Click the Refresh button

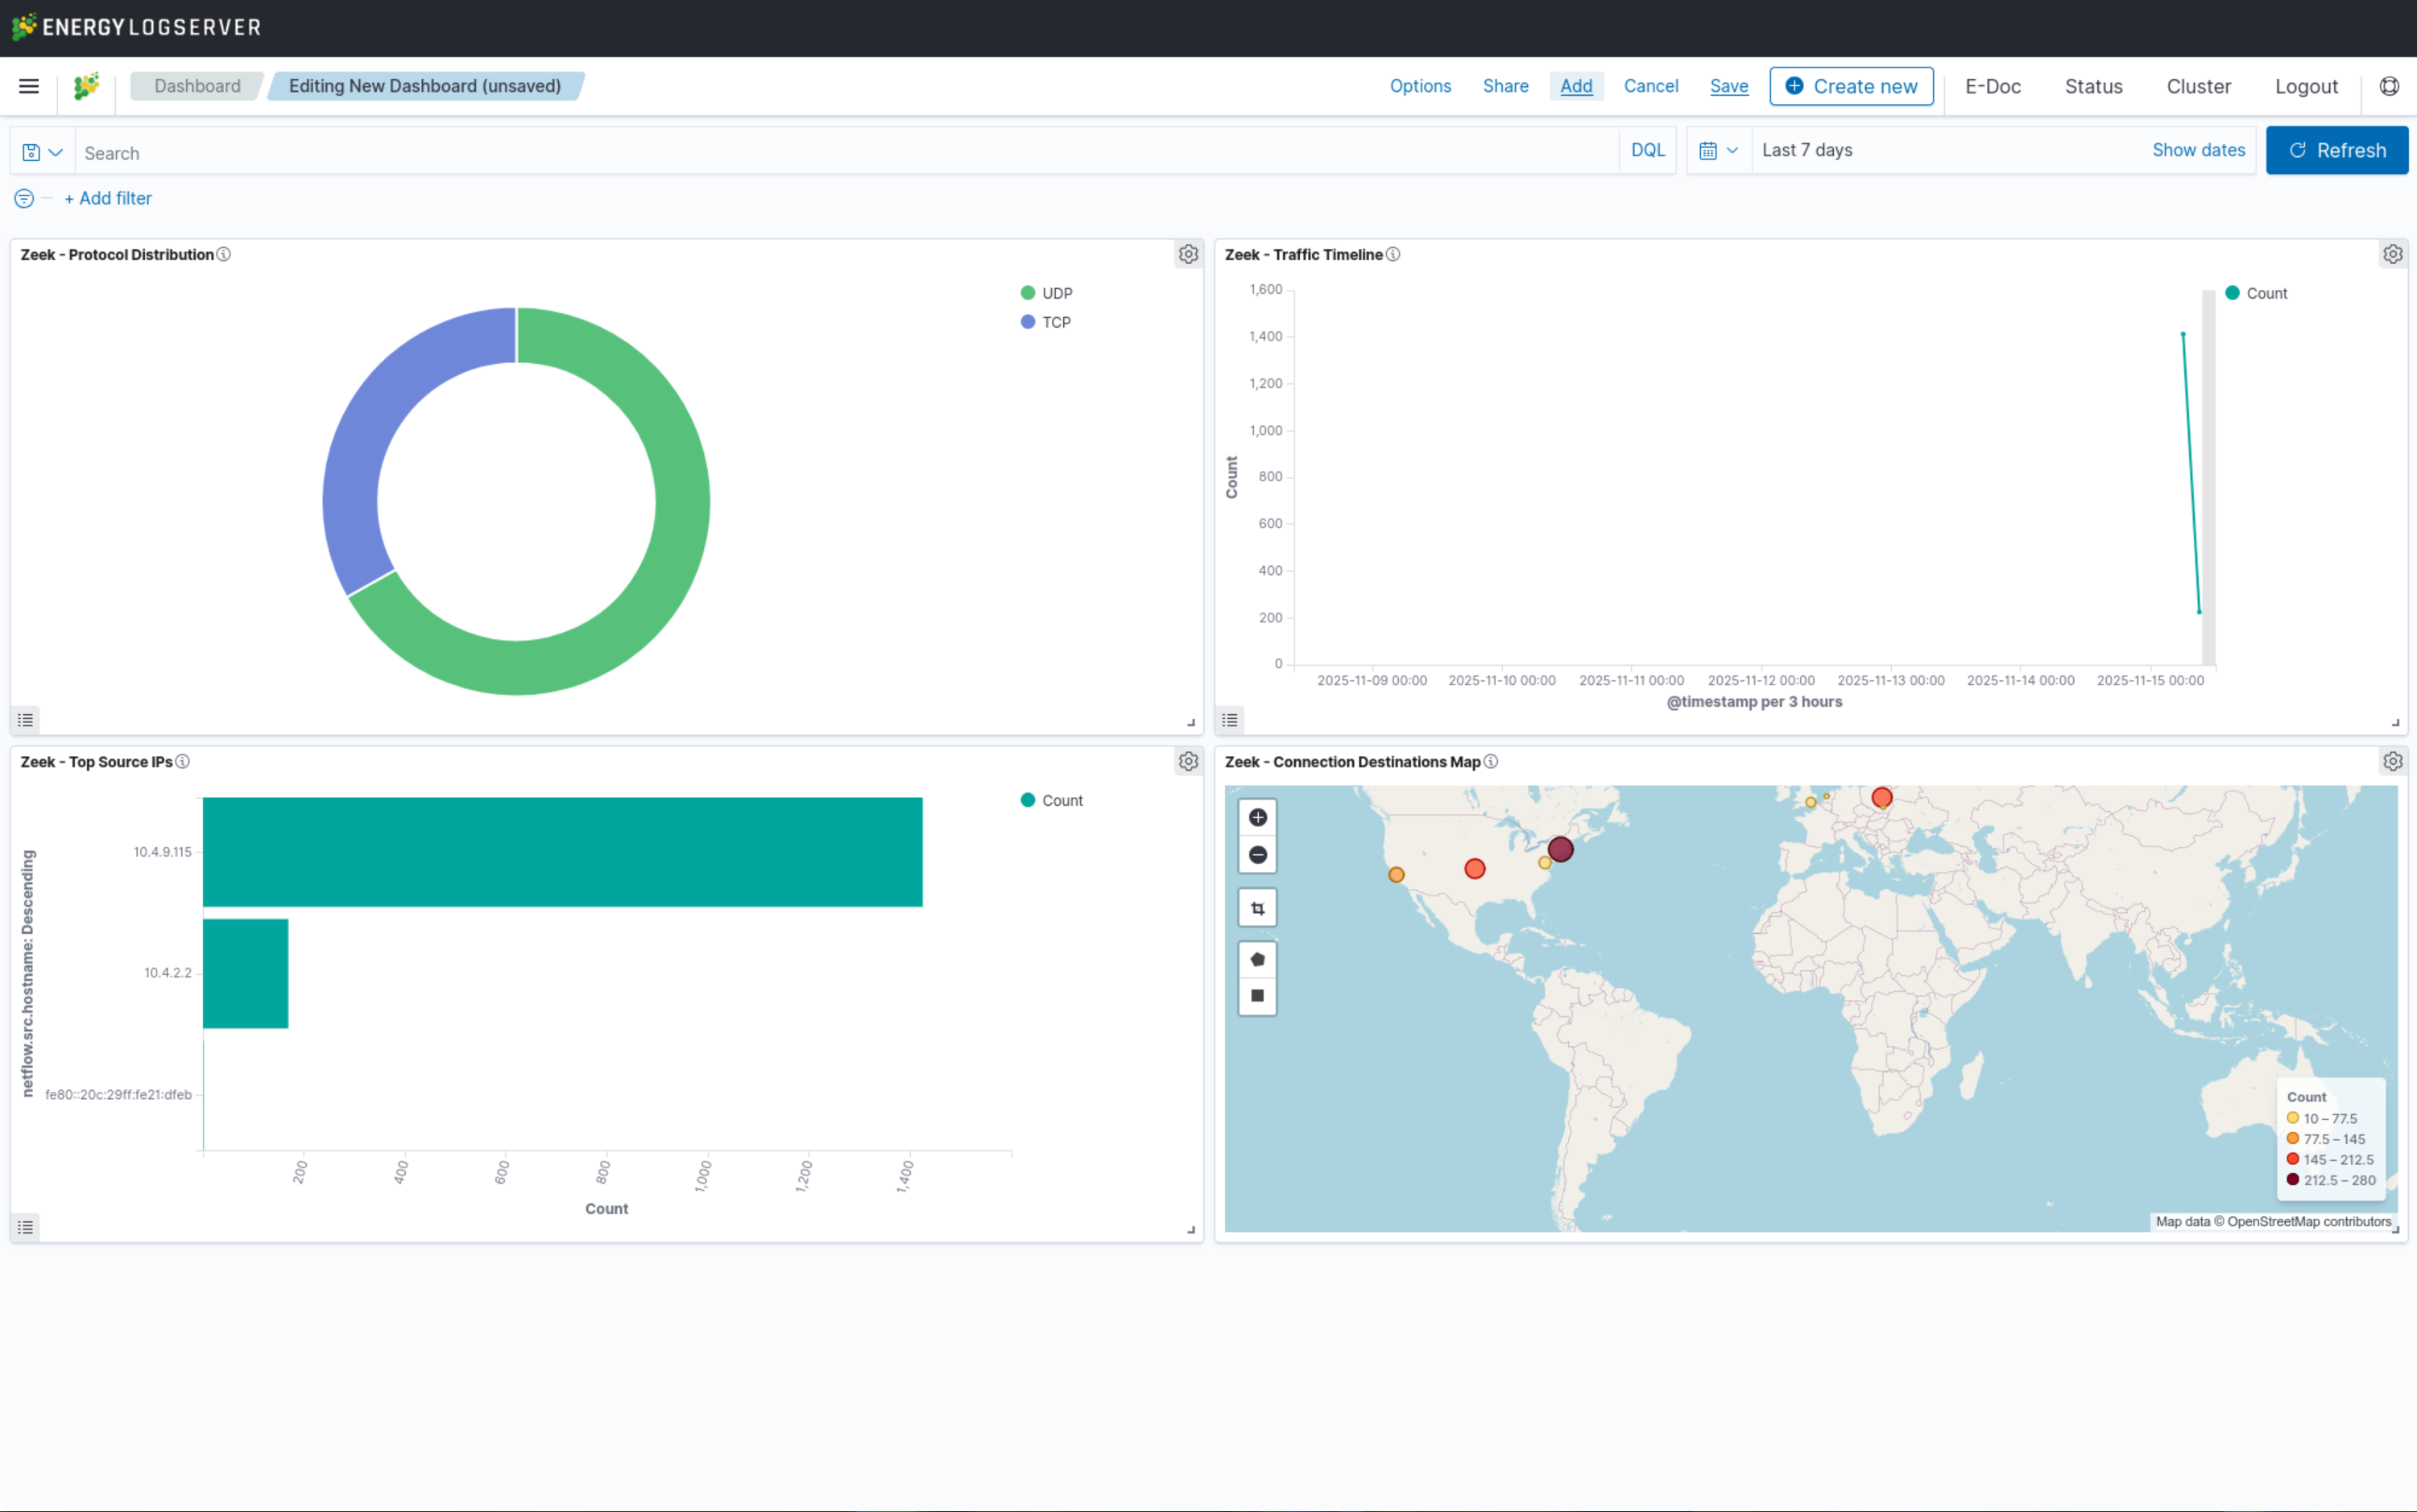[2336, 150]
